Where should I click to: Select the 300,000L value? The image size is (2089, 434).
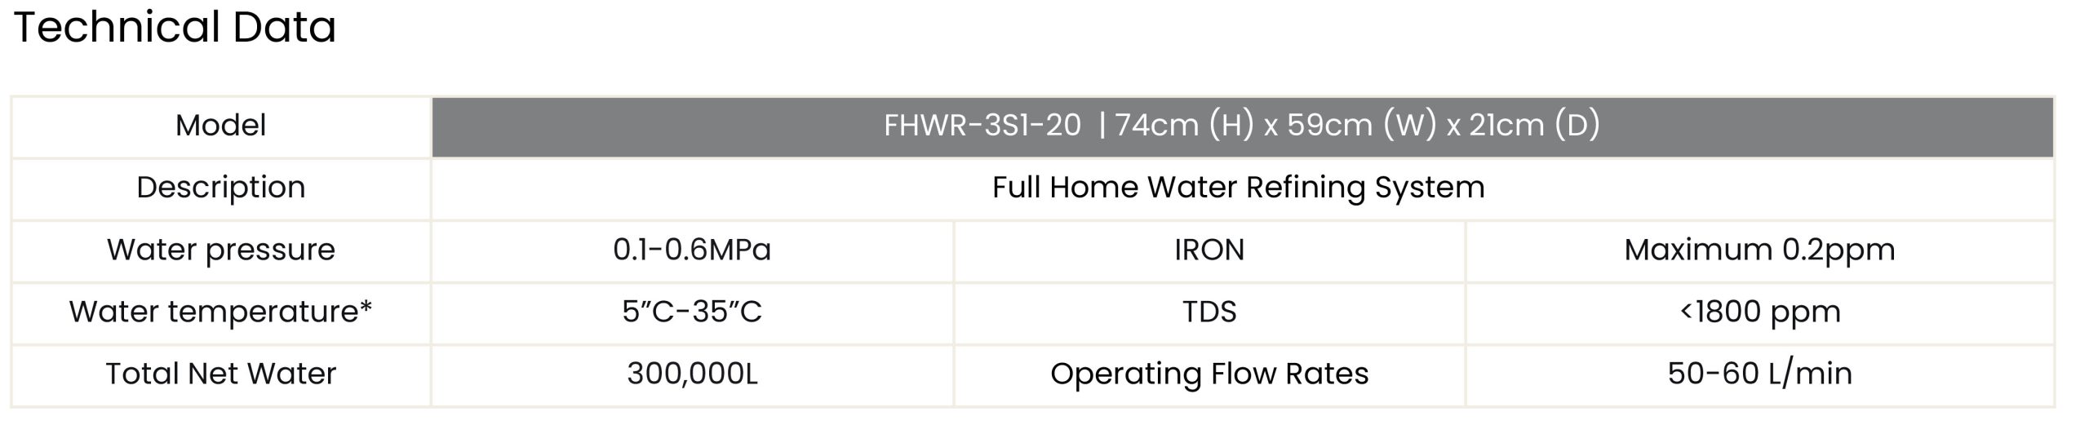coord(692,374)
